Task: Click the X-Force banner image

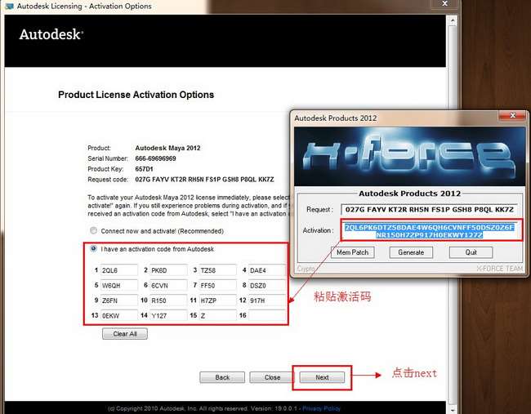Action: (410, 156)
